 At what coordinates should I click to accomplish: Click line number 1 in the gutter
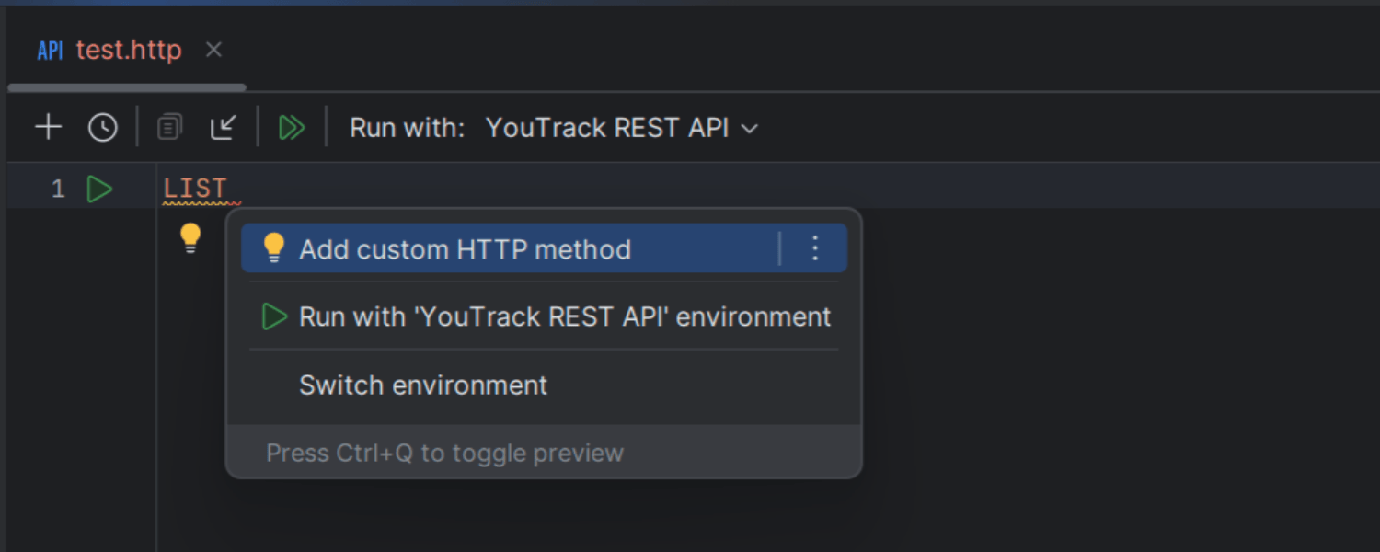(58, 190)
